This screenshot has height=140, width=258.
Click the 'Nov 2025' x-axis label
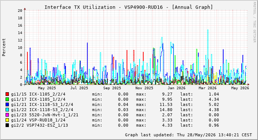click(x=144, y=88)
